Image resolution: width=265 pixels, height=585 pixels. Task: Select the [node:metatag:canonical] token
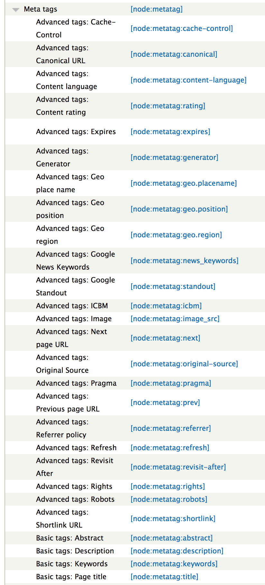point(174,54)
